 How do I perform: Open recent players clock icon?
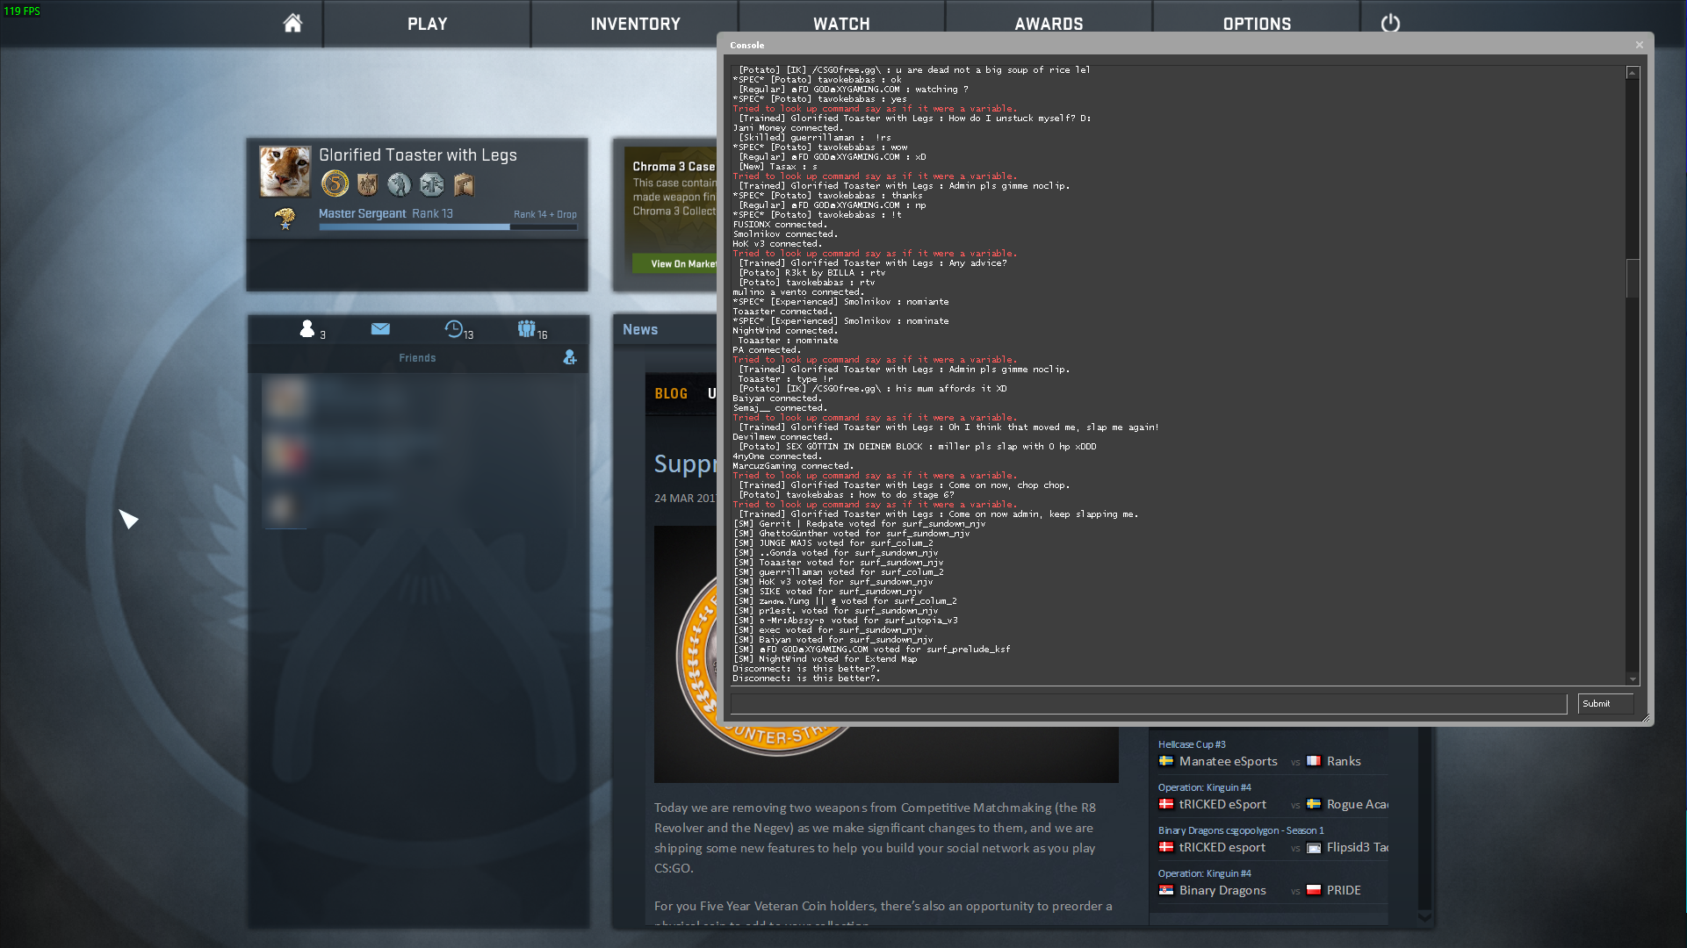click(x=454, y=329)
